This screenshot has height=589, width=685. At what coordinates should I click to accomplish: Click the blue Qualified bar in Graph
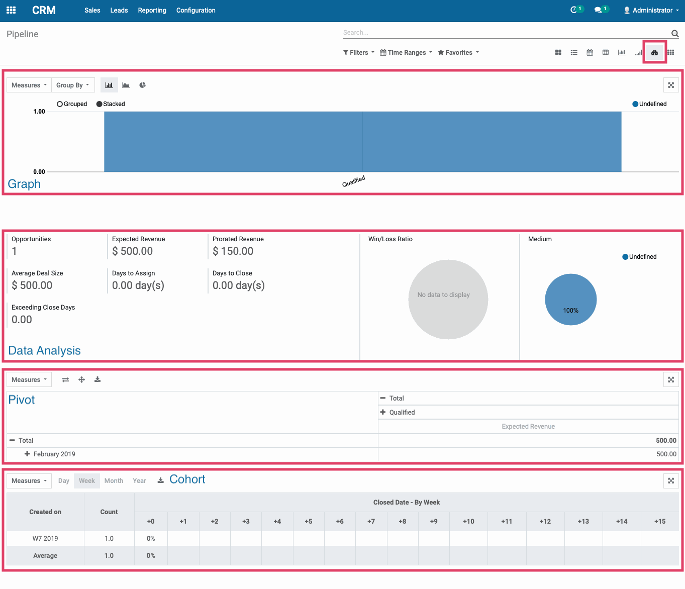click(362, 142)
